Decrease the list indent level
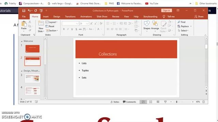 pyautogui.click(x=121, y=23)
